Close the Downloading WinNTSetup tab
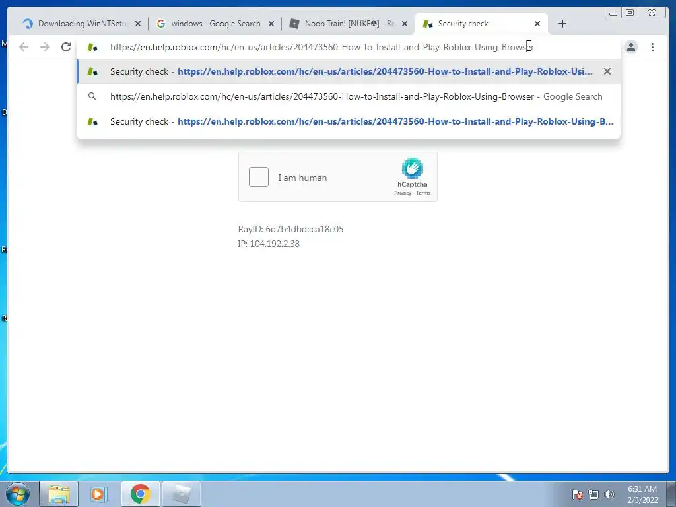Image resolution: width=676 pixels, height=507 pixels. point(138,24)
